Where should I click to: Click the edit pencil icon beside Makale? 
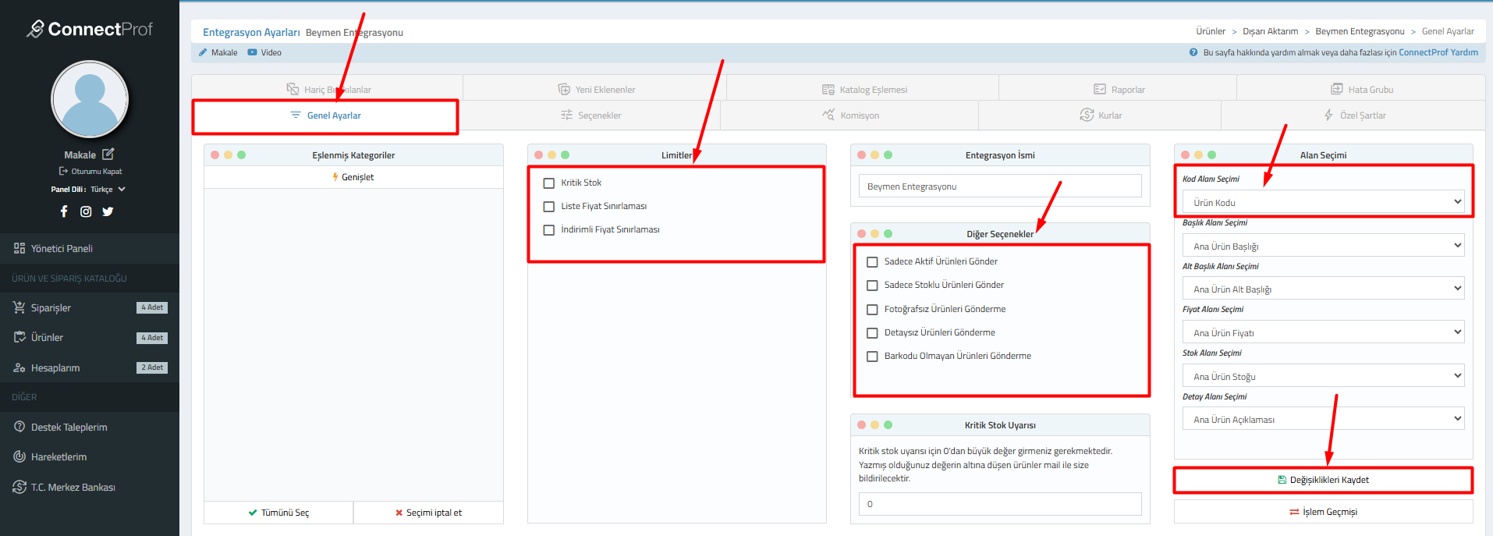click(108, 154)
